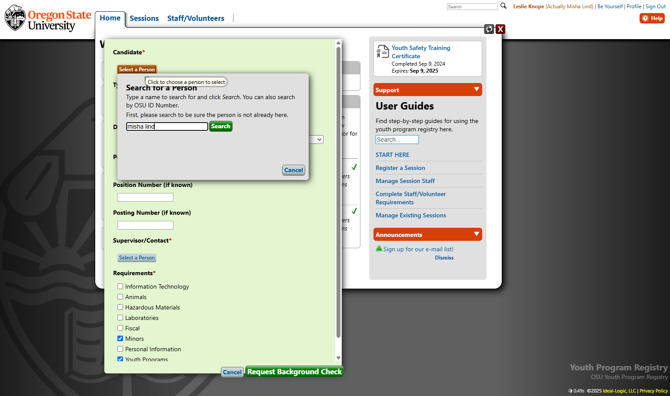Cancel the Search for a Person popup
This screenshot has height=396, width=670.
coord(293,170)
